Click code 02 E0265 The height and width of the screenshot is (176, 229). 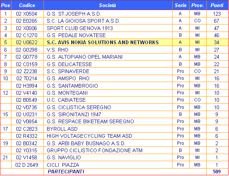point(27,21)
